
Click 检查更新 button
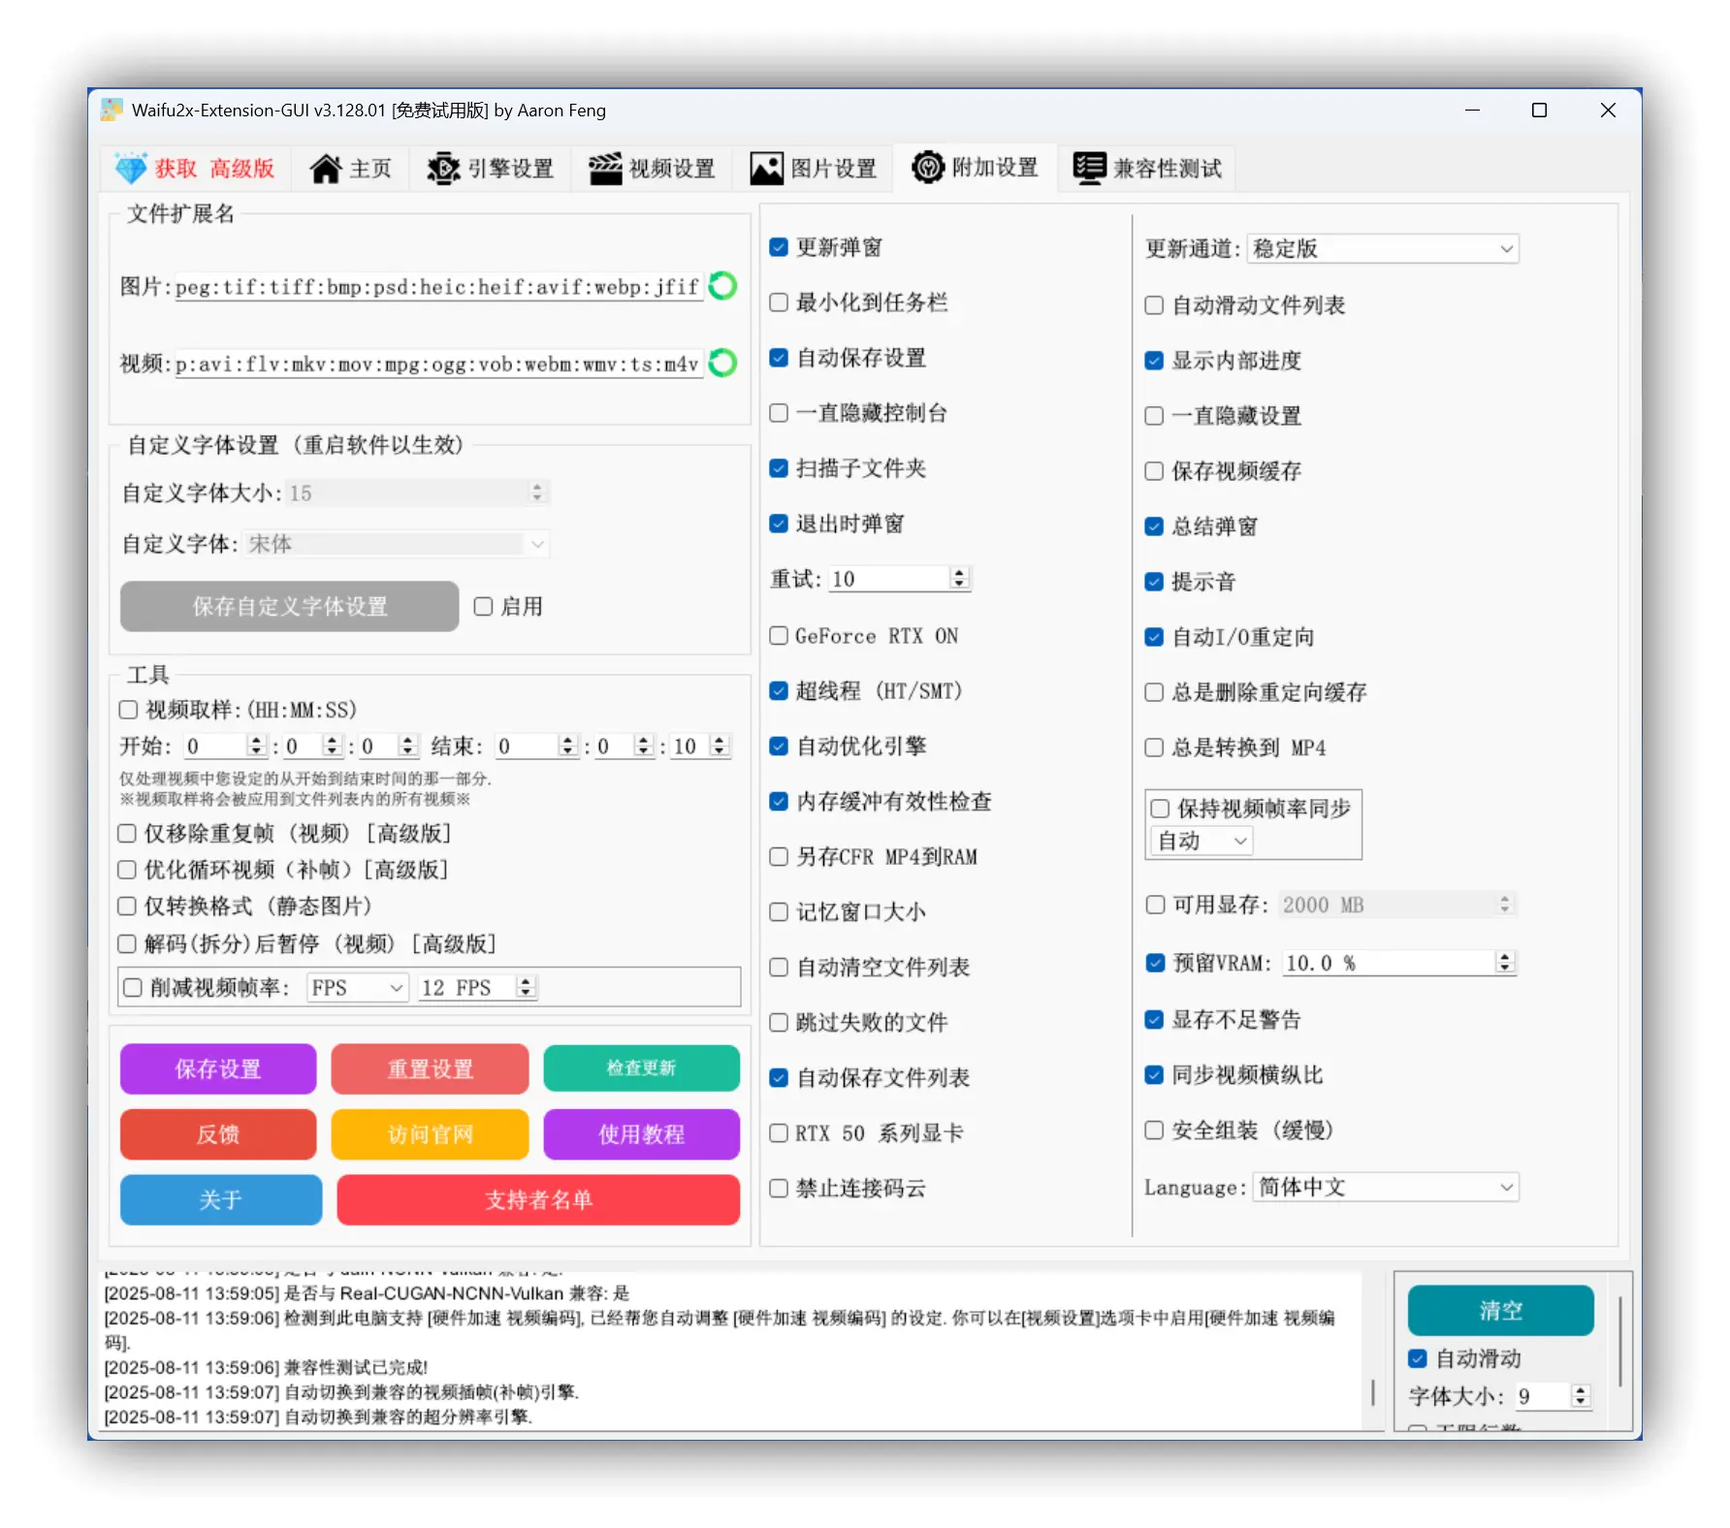click(x=641, y=1068)
